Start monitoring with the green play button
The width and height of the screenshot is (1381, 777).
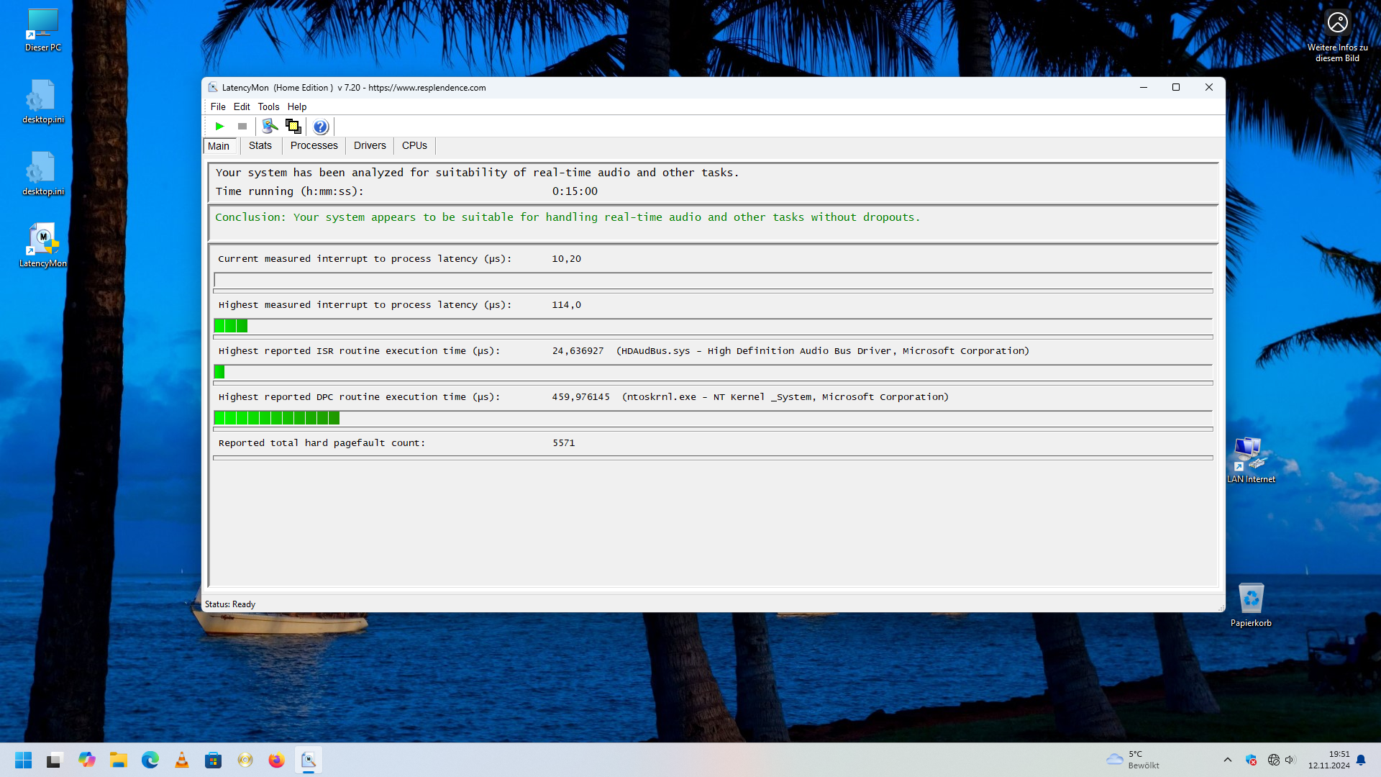[219, 127]
